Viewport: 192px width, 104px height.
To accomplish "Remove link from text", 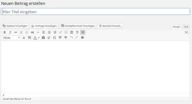I will [x=66, y=32].
